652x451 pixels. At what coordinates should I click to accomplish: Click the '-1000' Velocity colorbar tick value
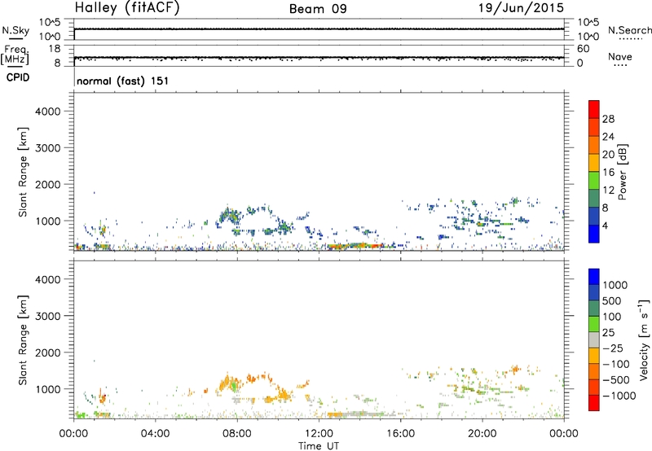619,396
